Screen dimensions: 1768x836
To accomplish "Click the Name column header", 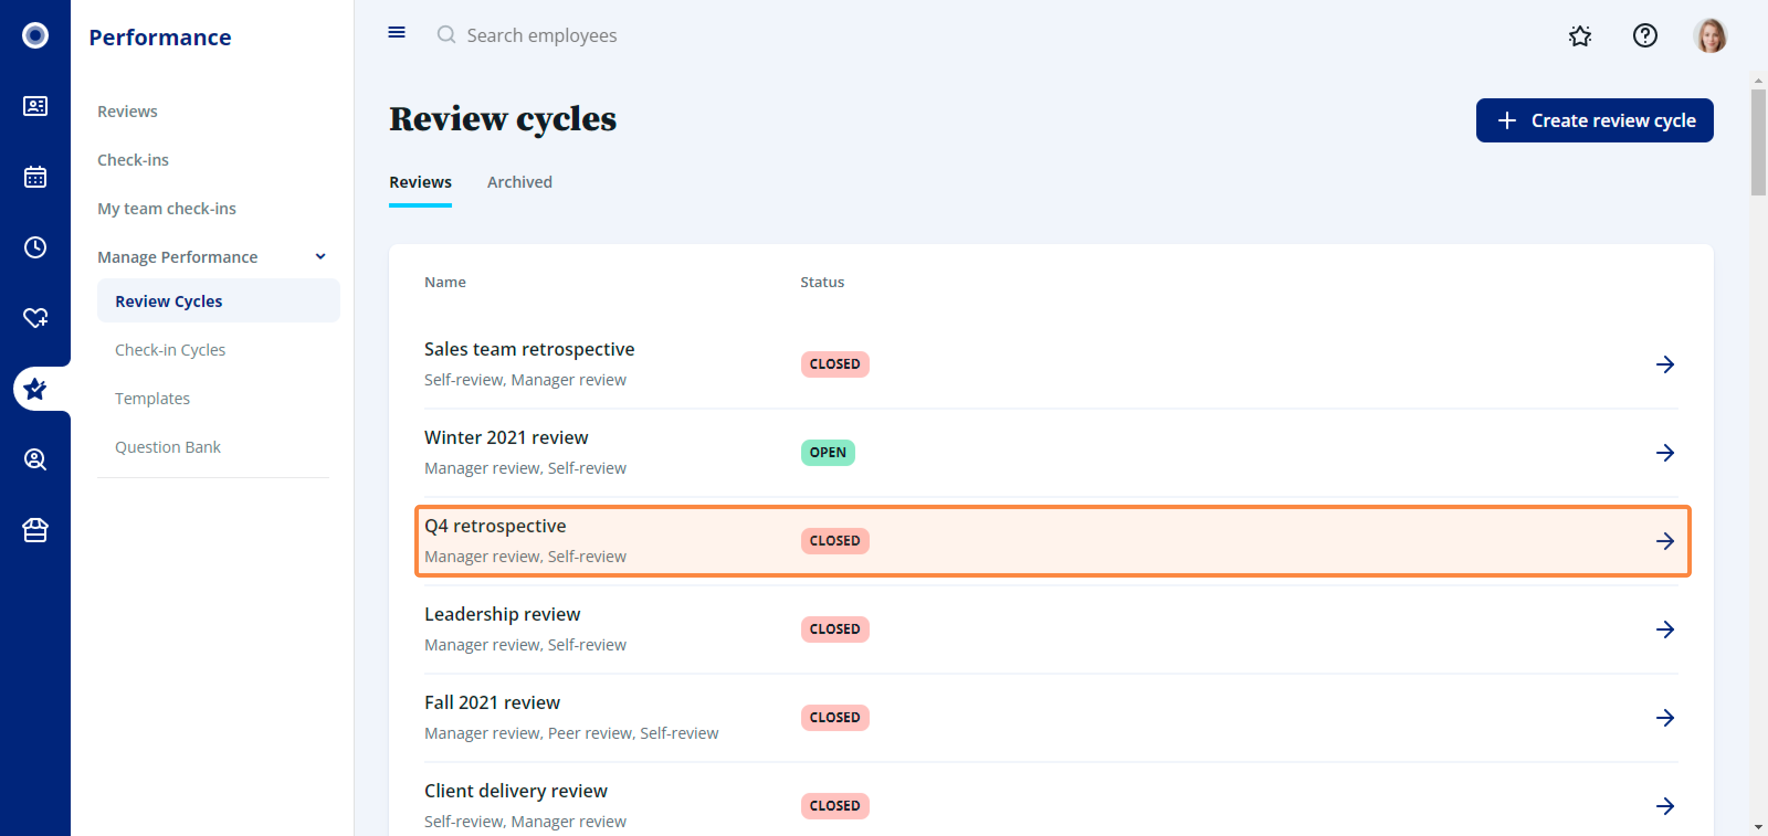I will (x=445, y=282).
